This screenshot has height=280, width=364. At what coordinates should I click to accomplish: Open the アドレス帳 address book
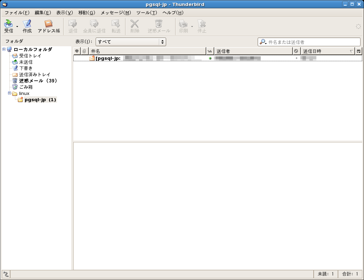click(49, 26)
